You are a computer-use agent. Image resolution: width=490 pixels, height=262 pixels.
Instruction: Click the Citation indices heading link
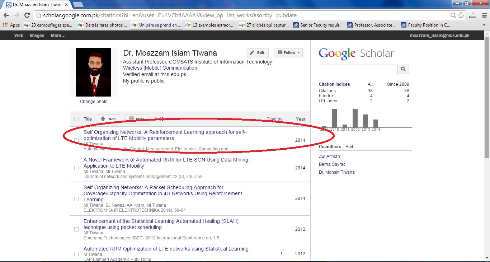[334, 84]
